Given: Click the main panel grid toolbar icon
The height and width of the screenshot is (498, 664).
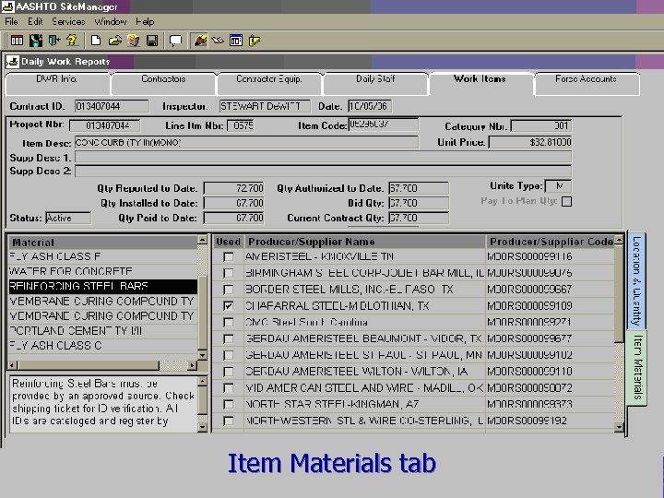Looking at the screenshot, I should pyautogui.click(x=17, y=41).
